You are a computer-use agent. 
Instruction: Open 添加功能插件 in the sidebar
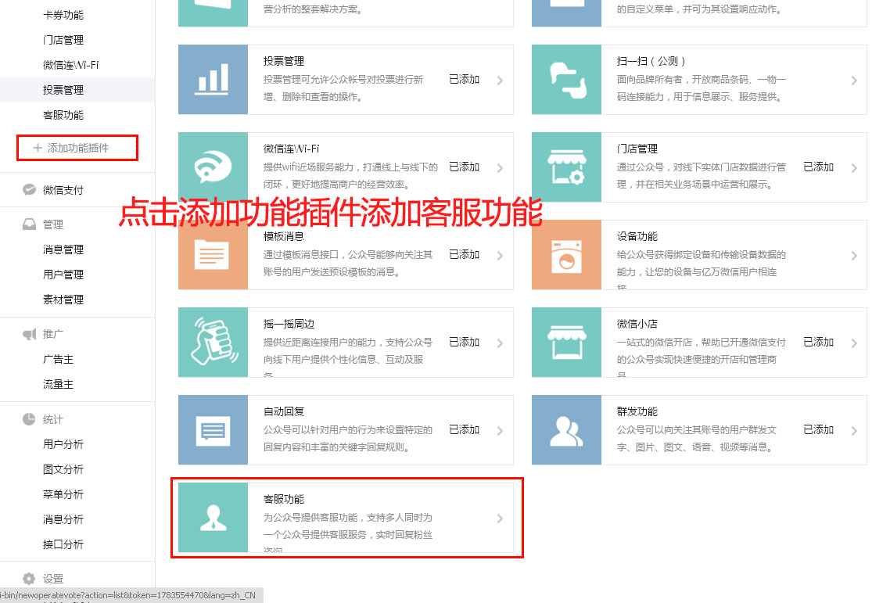[x=77, y=148]
